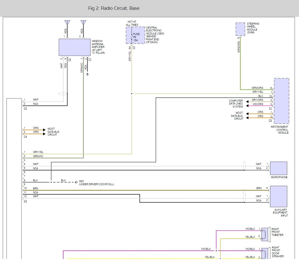Screen dimensions: 299x260
Task: Click the G83 ground symbol
Action: (x=76, y=182)
